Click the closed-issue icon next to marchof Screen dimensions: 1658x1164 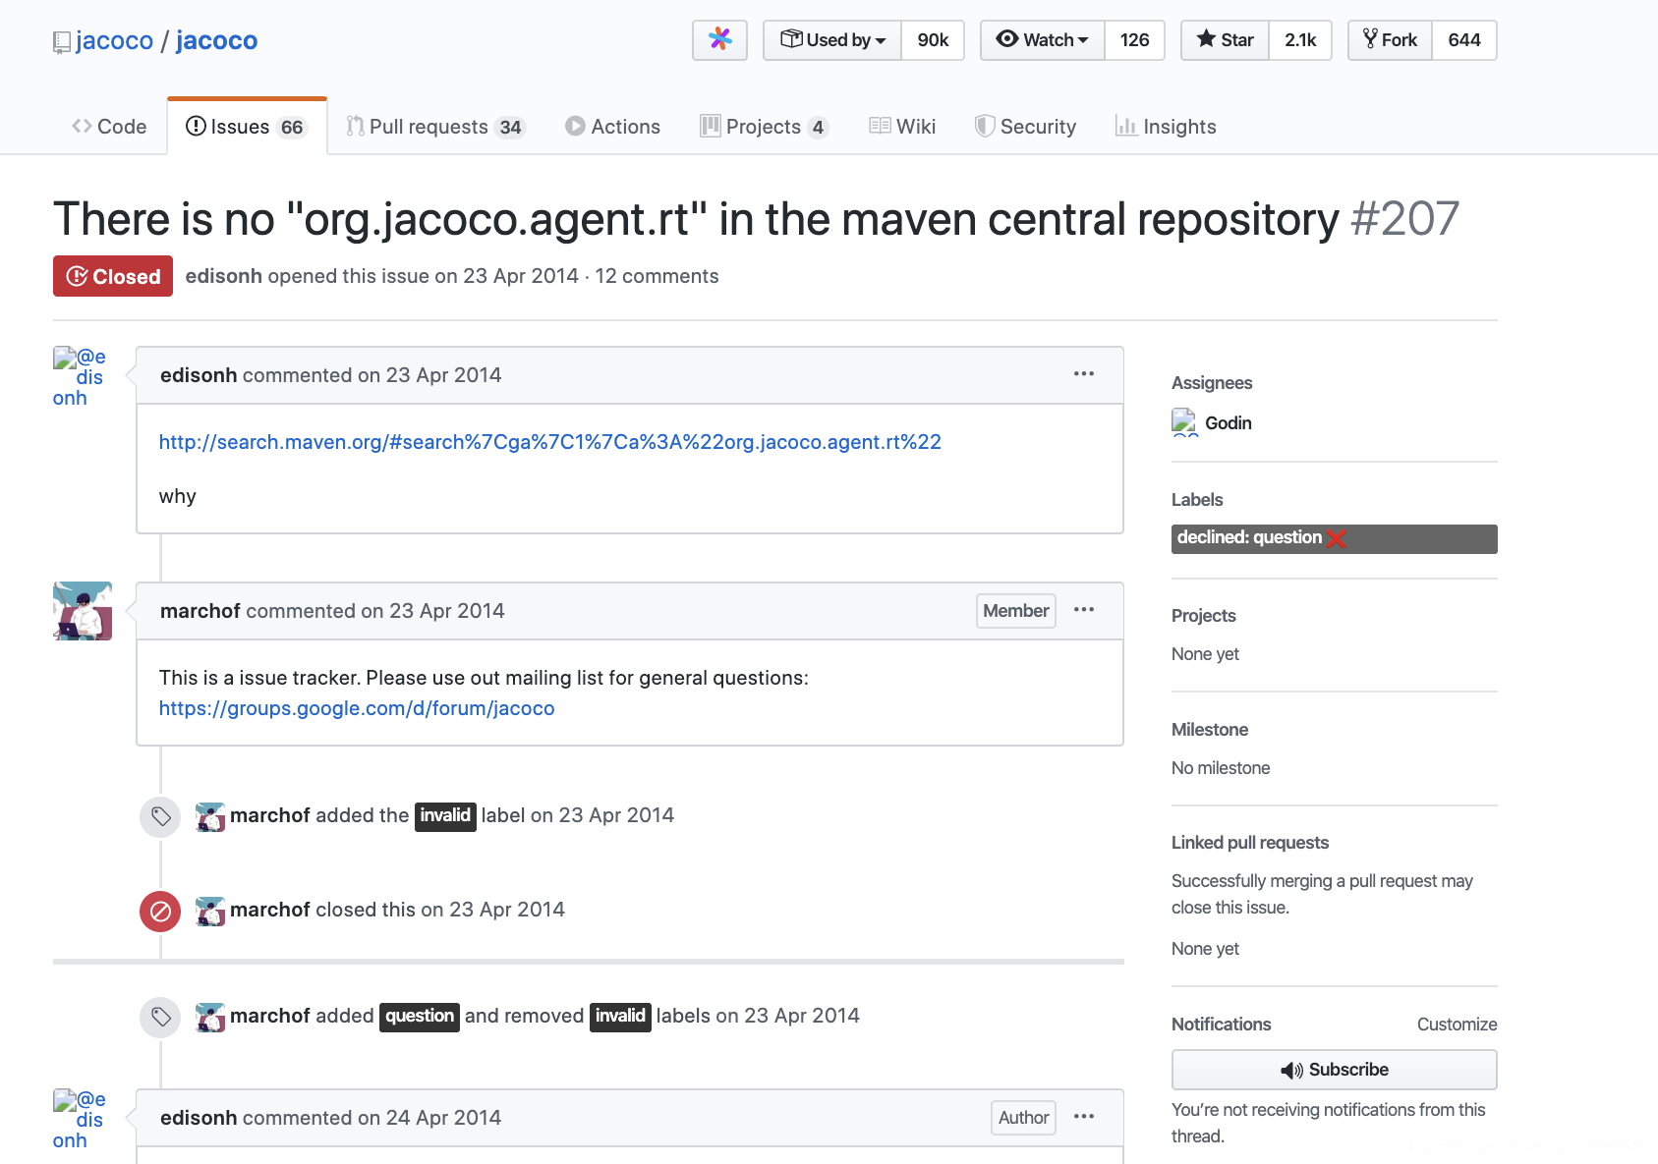pos(160,911)
